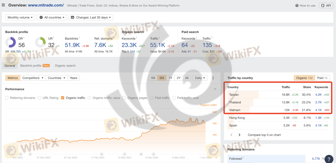The width and height of the screenshot is (336, 163).
Task: Set chart range to 1M
Action: click(x=153, y=78)
